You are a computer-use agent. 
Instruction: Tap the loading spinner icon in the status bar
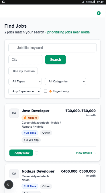point(3,2)
